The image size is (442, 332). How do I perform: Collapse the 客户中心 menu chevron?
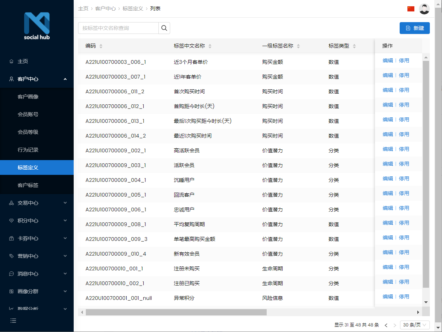65,79
